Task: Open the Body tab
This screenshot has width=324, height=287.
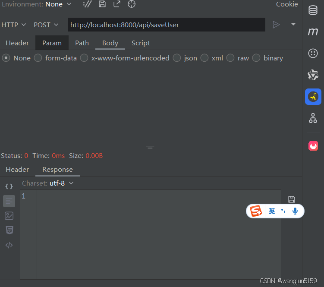Action: tap(110, 43)
